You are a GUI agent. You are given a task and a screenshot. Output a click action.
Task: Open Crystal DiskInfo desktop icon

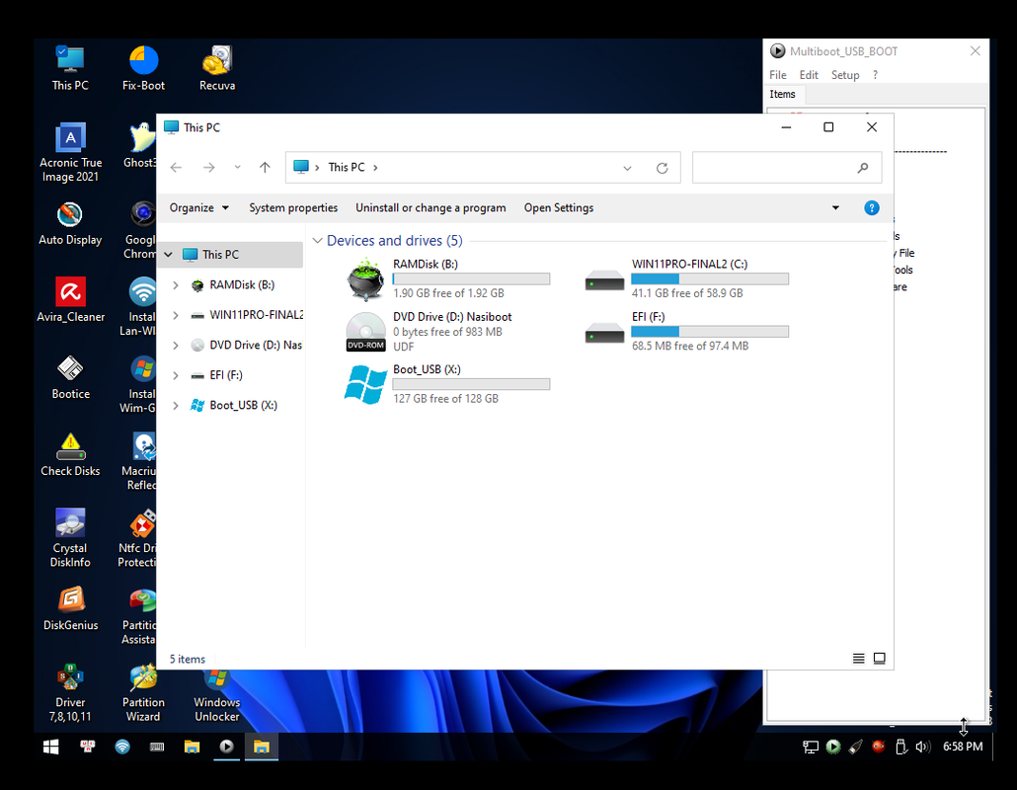click(x=70, y=537)
